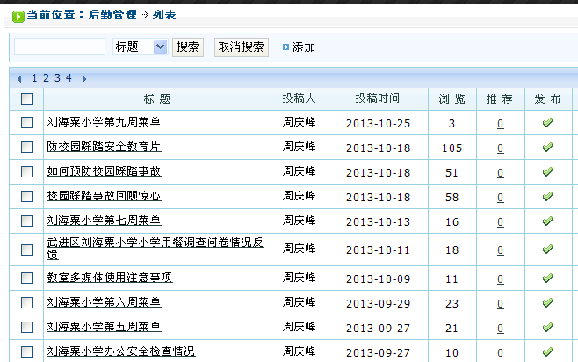This screenshot has height=362, width=578.
Task: Toggle publish checkmark for 刘海粟小学办公安全检查情况
Action: tap(548, 352)
